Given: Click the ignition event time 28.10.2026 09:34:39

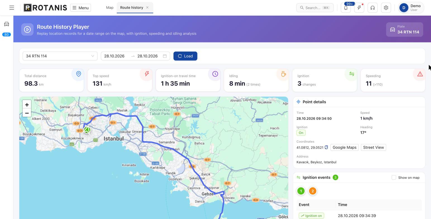Looking at the screenshot, I should coord(357,216).
